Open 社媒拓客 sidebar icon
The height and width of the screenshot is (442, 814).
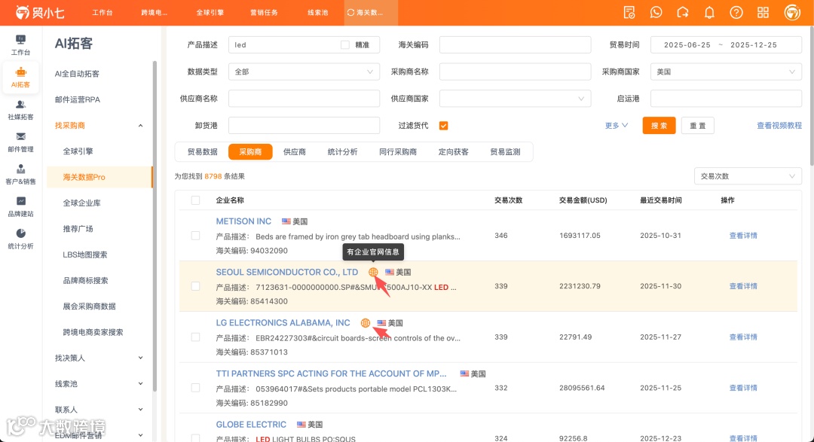(x=21, y=109)
